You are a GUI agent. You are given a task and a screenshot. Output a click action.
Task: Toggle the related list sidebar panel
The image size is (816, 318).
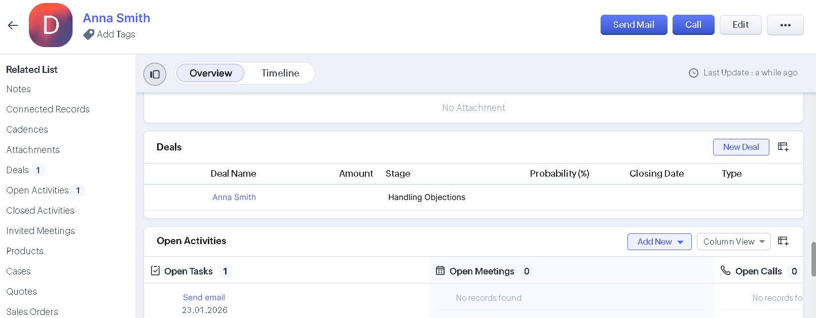point(155,74)
